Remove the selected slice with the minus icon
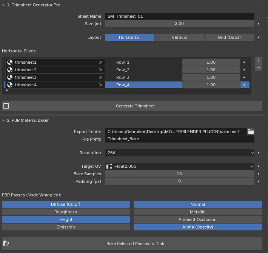The image size is (268, 253). point(259,67)
